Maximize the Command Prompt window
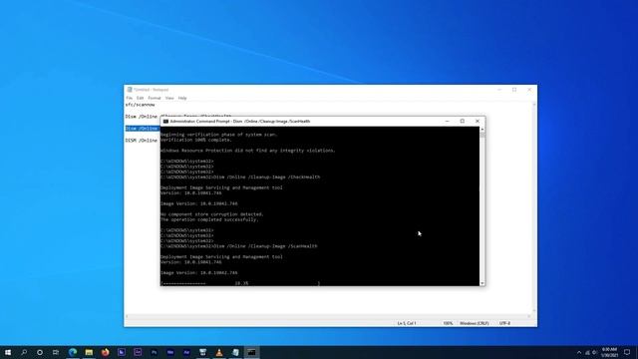This screenshot has height=359, width=638. click(463, 122)
